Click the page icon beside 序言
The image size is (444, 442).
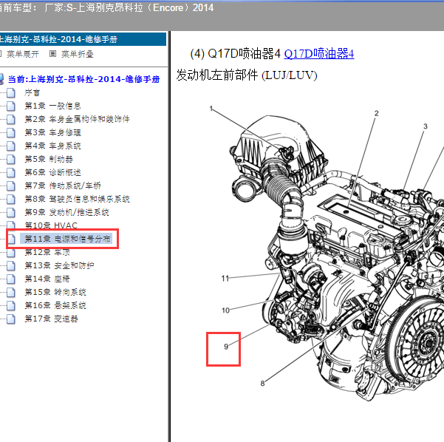point(11,92)
